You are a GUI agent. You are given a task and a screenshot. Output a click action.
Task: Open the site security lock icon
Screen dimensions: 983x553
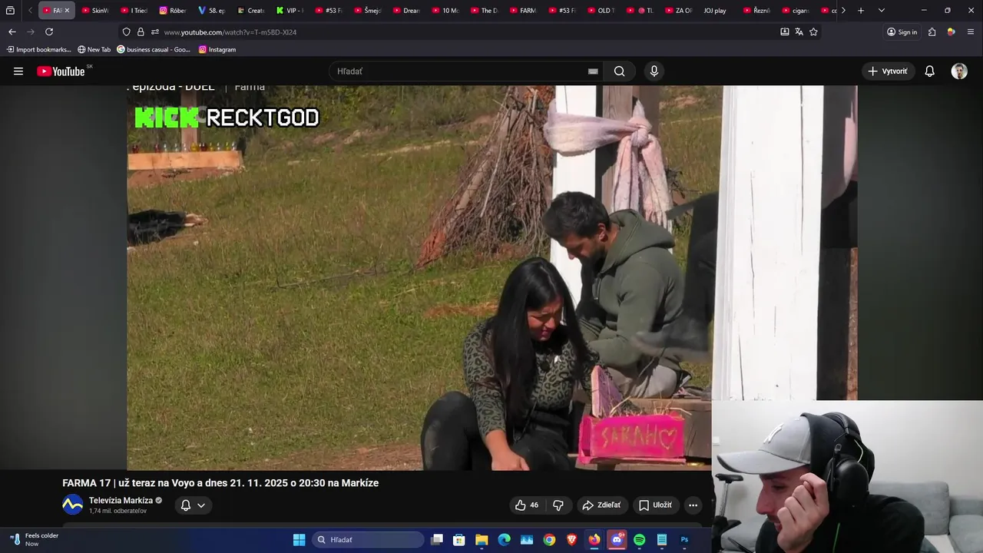click(141, 31)
